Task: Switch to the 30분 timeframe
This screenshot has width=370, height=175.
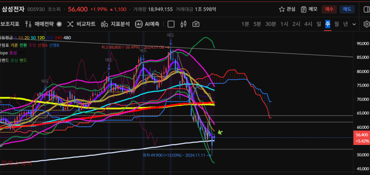Action: point(270,24)
